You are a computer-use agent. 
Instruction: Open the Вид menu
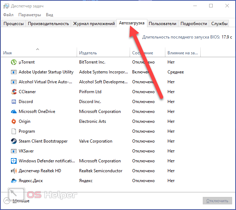point(49,15)
